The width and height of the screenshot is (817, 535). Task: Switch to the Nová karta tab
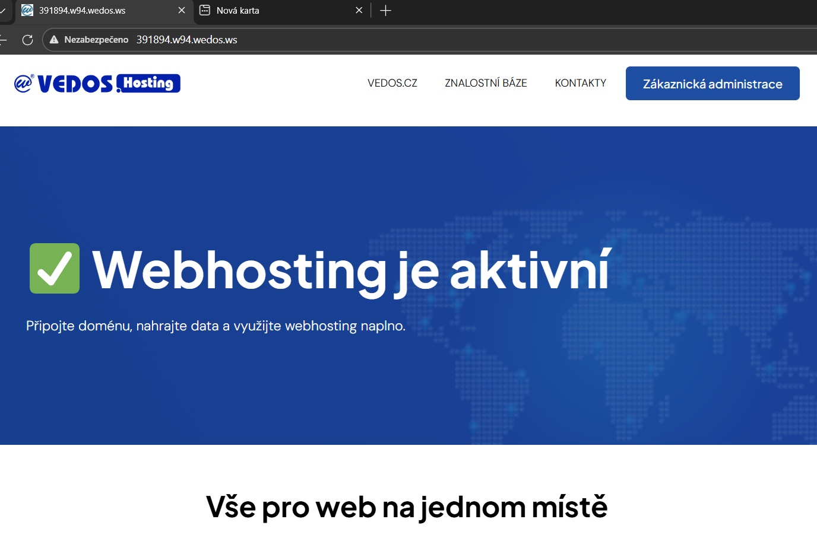279,10
